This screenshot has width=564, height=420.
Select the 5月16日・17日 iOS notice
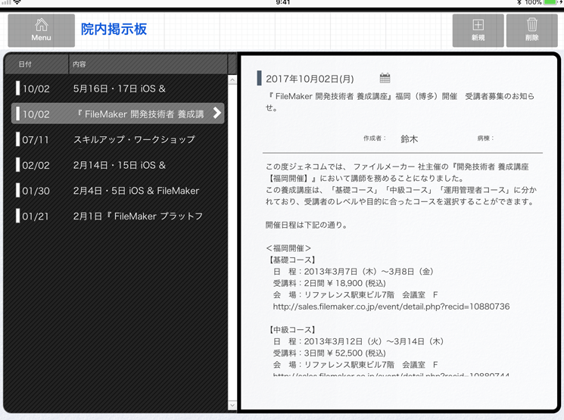(120, 89)
